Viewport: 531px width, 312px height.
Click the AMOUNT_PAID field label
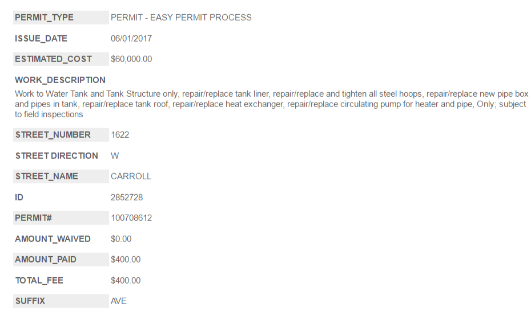coord(46,260)
